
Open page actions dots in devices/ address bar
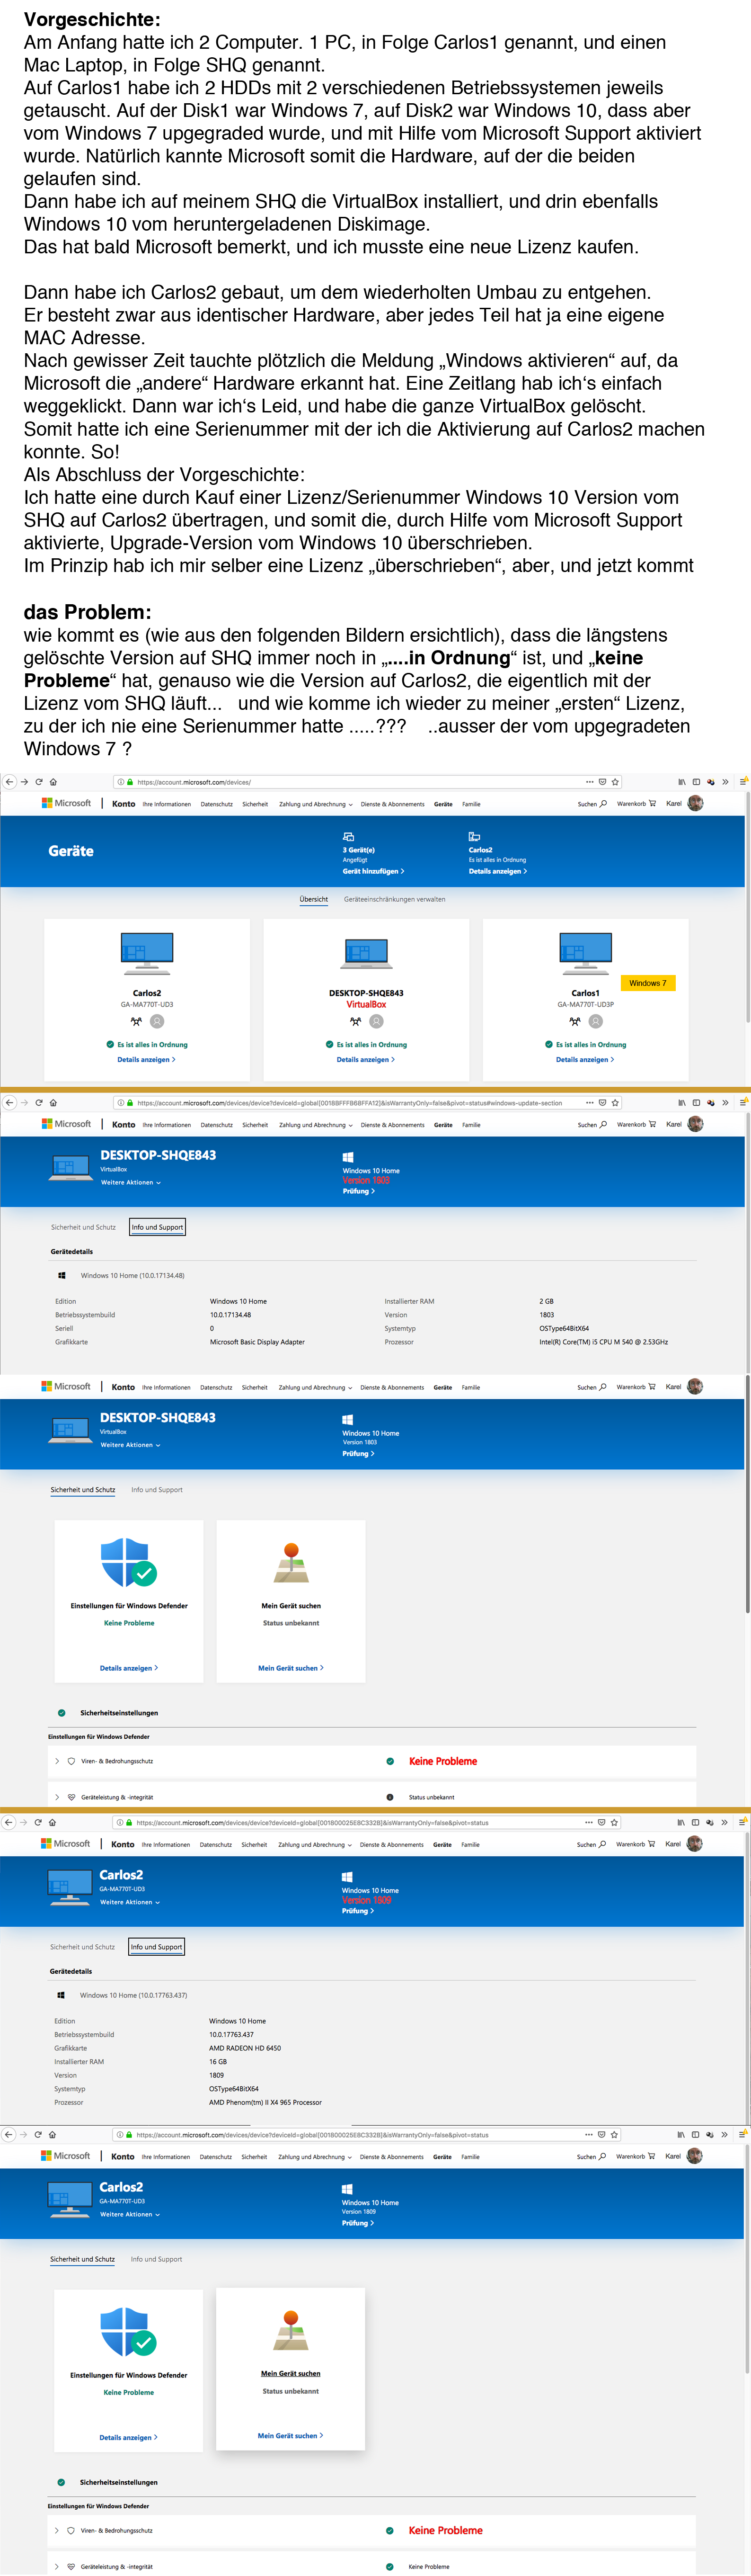pyautogui.click(x=590, y=782)
